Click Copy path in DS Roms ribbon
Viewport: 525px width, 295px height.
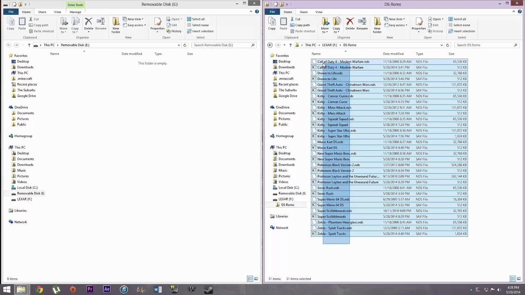[300, 25]
